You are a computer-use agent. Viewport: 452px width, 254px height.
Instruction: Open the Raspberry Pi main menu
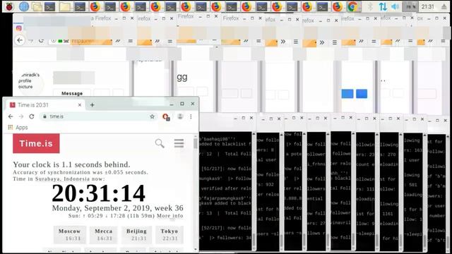9,6
